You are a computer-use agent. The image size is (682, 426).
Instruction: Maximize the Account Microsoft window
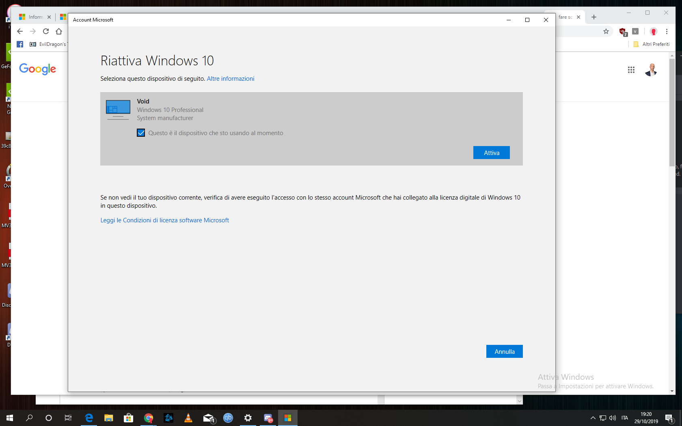pyautogui.click(x=527, y=20)
